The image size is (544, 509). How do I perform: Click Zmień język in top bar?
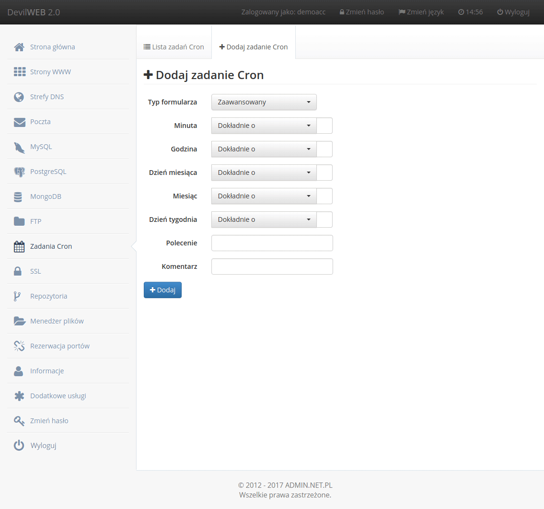point(421,12)
